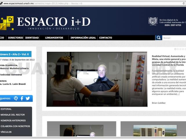Open MENSAJE DEL RECTOR sidebar link
186x139 pixels.
point(13,115)
